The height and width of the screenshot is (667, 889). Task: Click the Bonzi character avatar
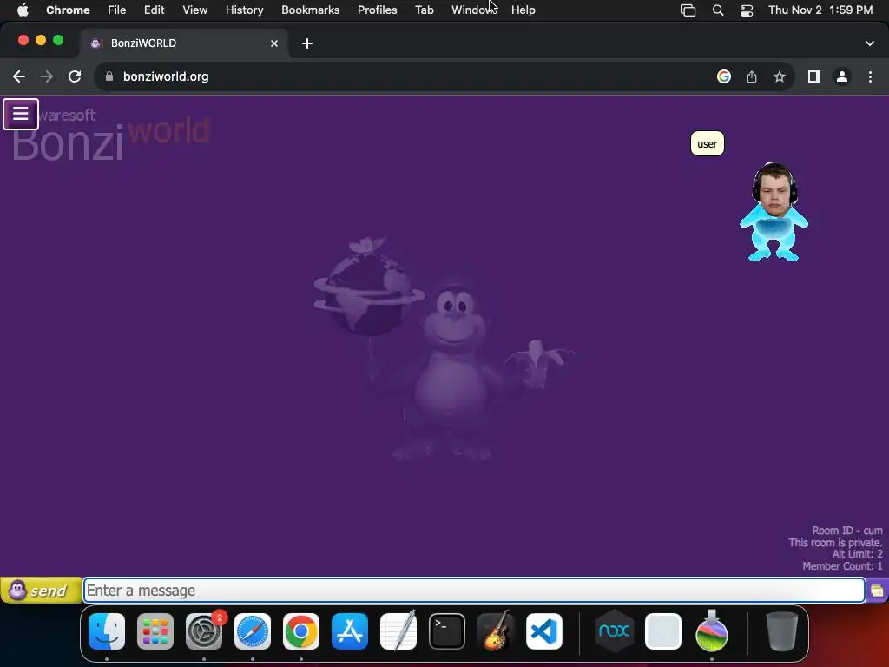774,212
